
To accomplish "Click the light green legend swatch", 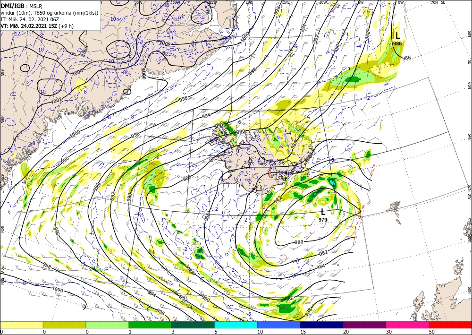I will click(107, 325).
